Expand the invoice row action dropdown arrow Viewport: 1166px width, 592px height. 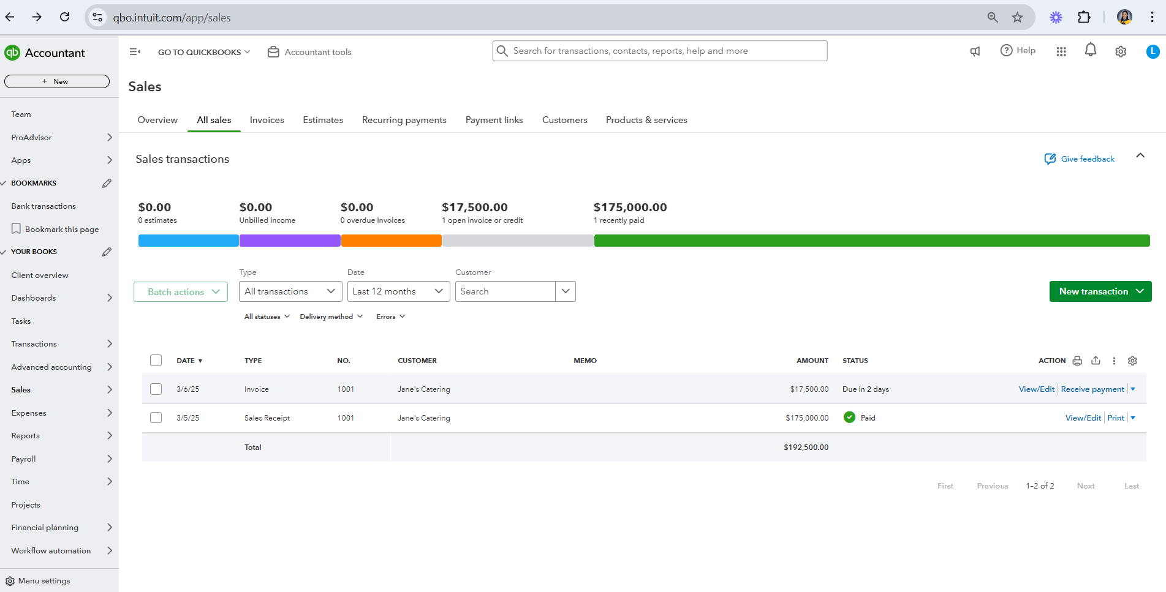(x=1133, y=389)
